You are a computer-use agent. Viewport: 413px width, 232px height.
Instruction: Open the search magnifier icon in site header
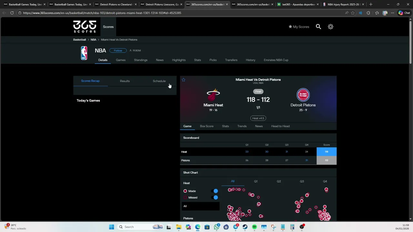click(318, 27)
